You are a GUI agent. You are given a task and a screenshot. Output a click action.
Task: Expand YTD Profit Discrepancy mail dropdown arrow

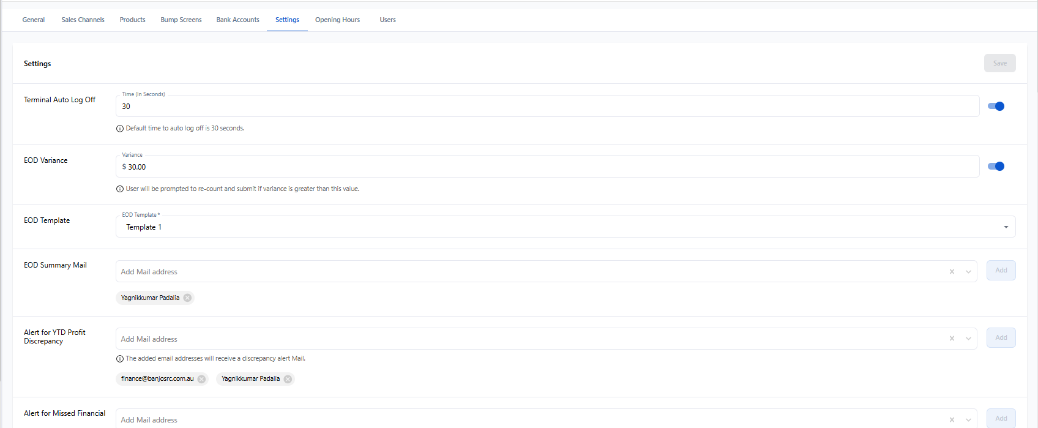[x=968, y=339]
